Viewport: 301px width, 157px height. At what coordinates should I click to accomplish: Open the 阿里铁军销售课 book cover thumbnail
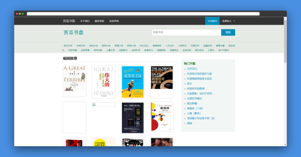tap(162, 82)
